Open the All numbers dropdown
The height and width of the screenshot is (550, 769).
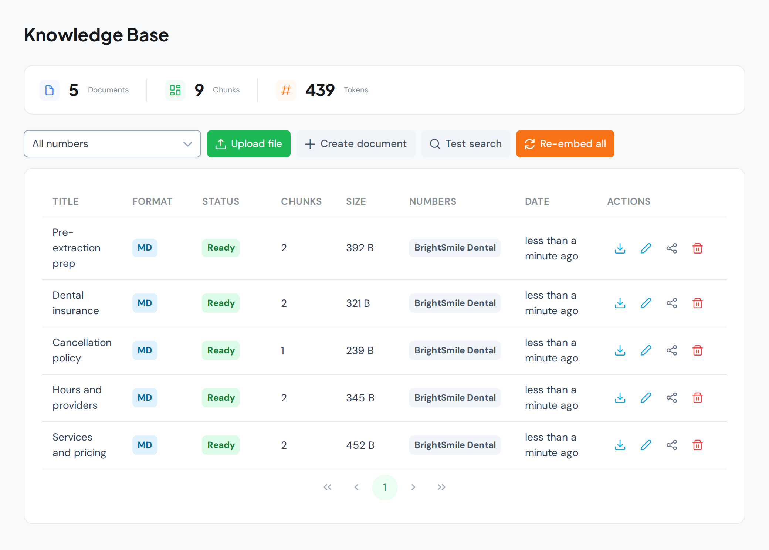(x=112, y=144)
